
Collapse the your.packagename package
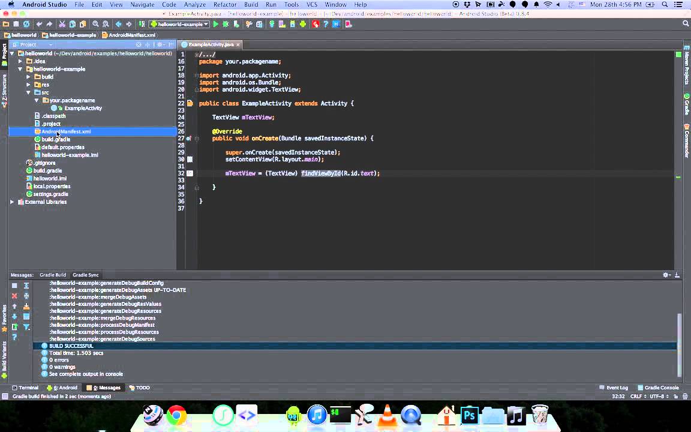pyautogui.click(x=37, y=101)
